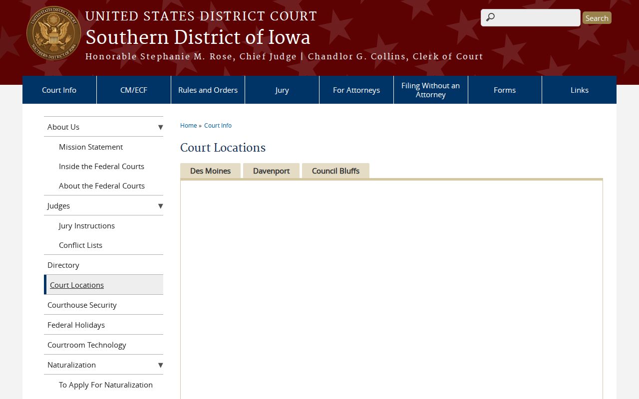
Task: Open the Links menu
Action: [x=580, y=90]
